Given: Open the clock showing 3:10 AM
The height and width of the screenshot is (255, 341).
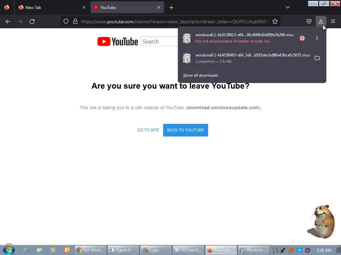Looking at the screenshot, I should coord(324,250).
